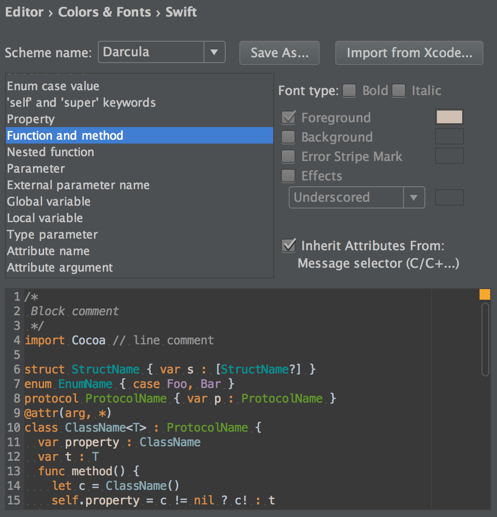The height and width of the screenshot is (517, 497).
Task: Enable Error Stripe Mark
Action: 288,156
